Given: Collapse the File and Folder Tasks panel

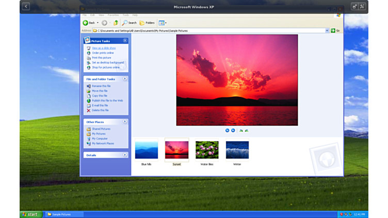Looking at the screenshot, I should [125, 79].
